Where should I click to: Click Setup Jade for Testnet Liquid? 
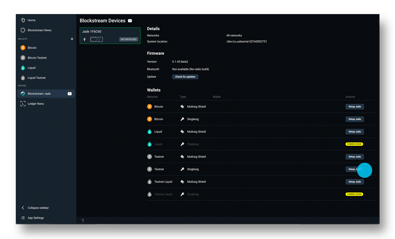coord(355,182)
